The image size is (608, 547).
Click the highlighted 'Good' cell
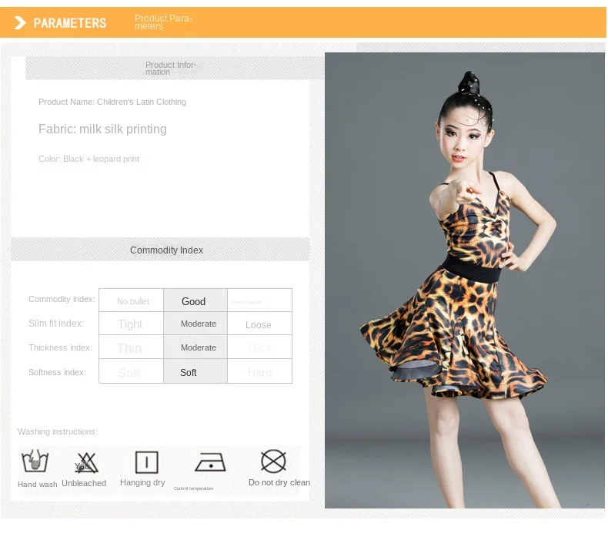pyautogui.click(x=195, y=300)
